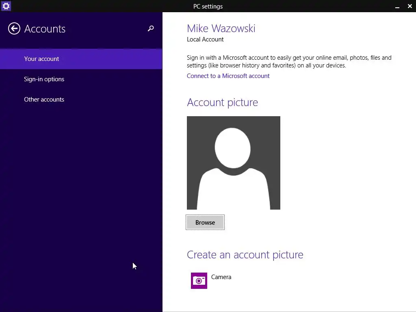Click the Account picture heading

point(222,102)
